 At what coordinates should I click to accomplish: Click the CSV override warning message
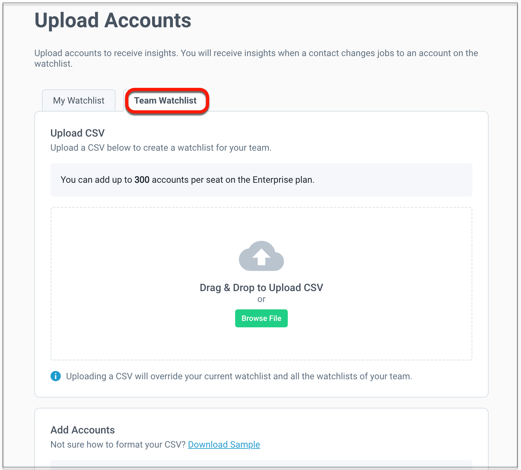239,376
